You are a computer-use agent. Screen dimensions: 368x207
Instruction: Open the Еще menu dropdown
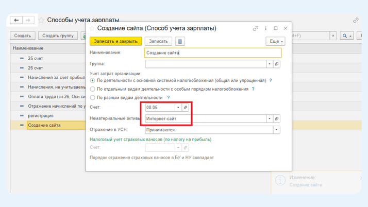[x=276, y=41]
